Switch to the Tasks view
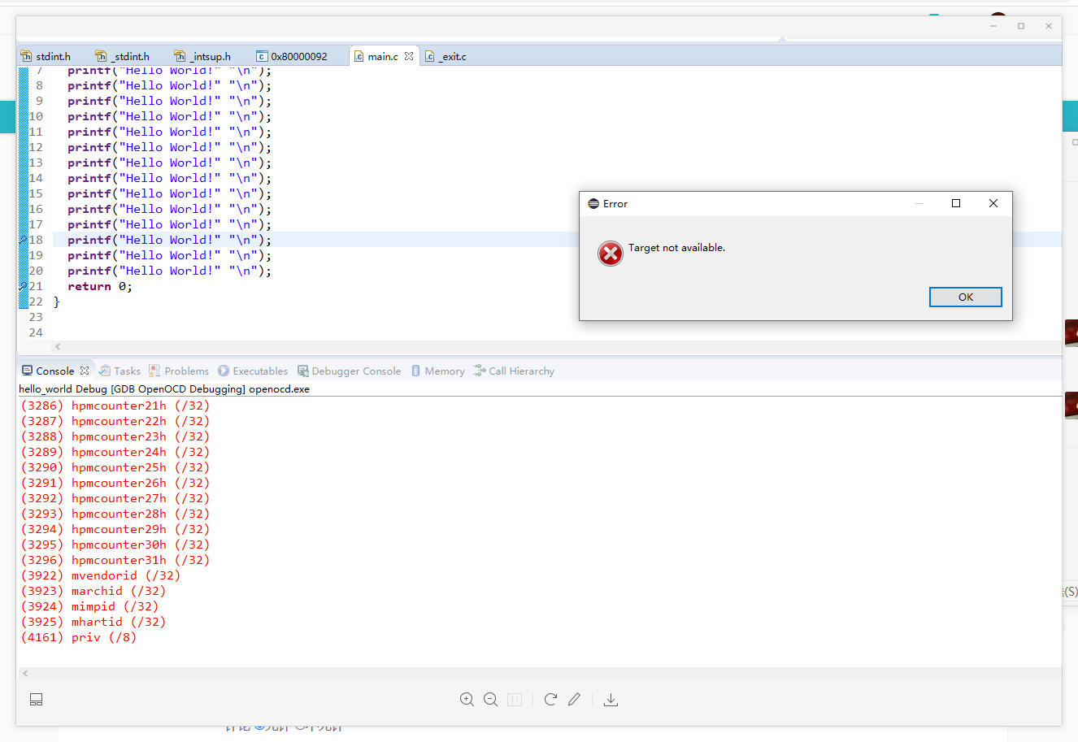Screen dimensions: 1078x742 pos(120,371)
